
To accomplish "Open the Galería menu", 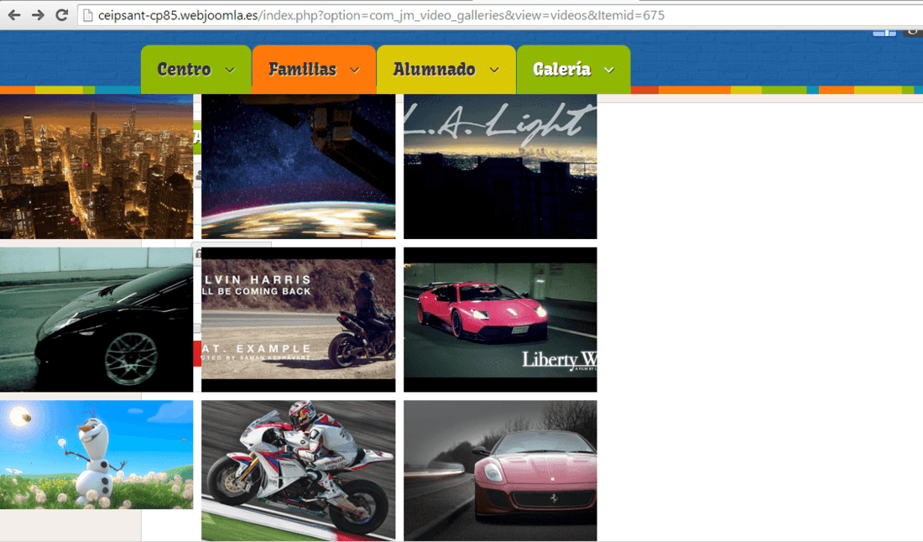I will pyautogui.click(x=573, y=70).
